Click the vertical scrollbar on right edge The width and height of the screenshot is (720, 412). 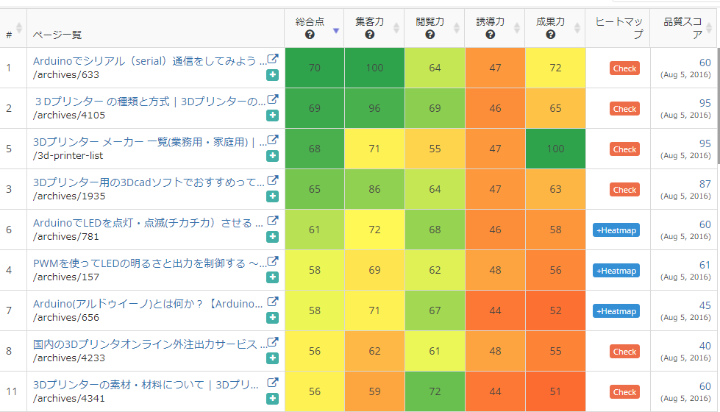(718, 106)
